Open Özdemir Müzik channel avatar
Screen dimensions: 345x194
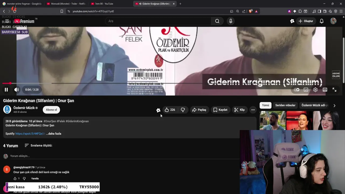pos(7,109)
